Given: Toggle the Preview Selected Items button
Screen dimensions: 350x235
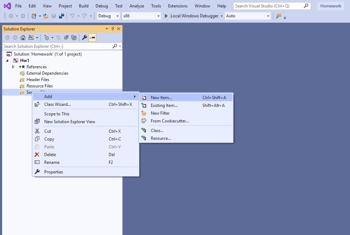Looking at the screenshot, I should pyautogui.click(x=92, y=38).
